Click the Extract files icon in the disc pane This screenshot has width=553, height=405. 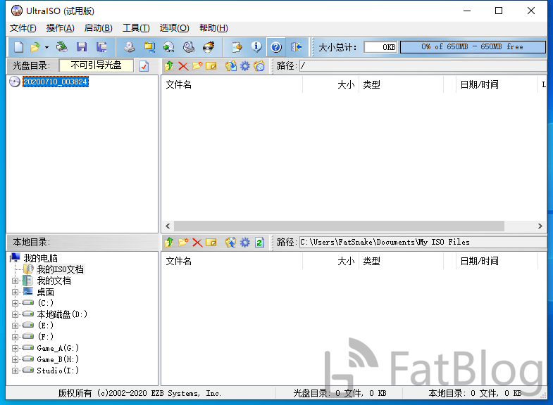coord(230,66)
